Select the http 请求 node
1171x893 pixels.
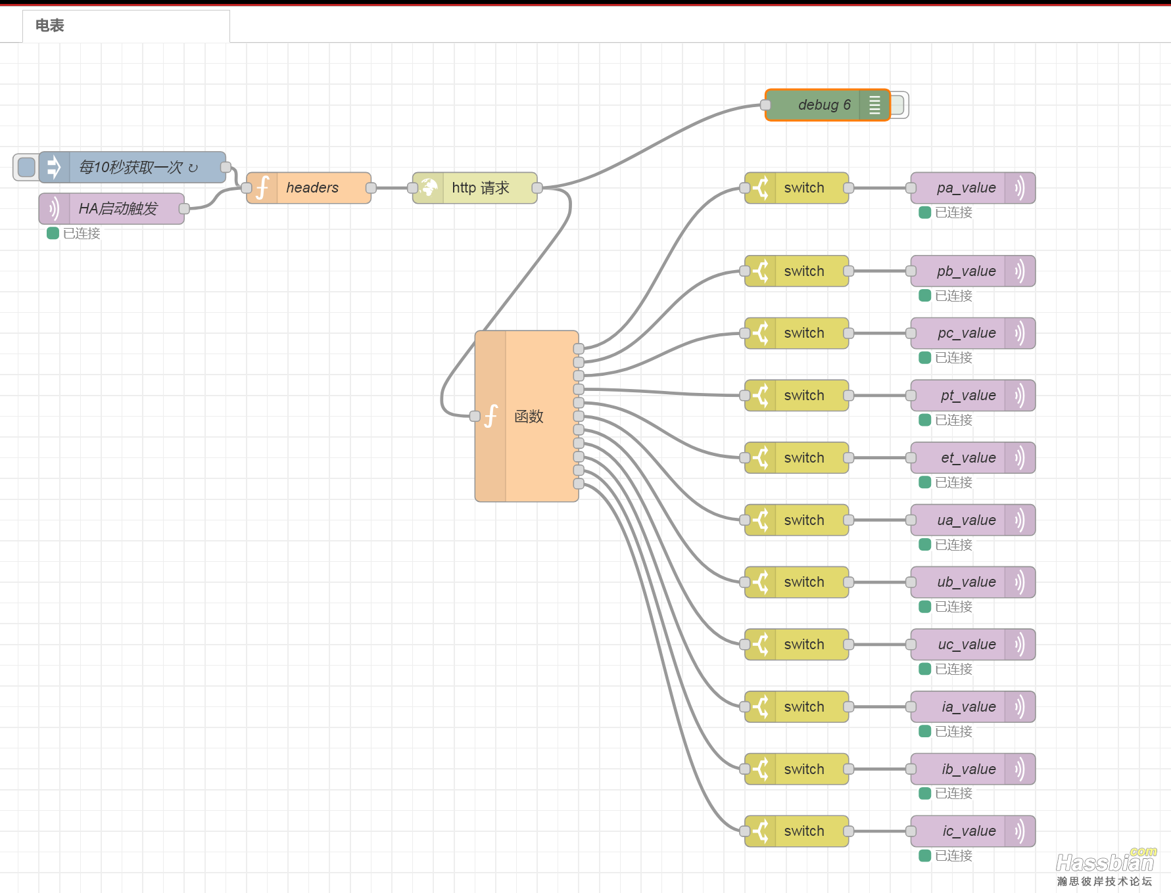(x=475, y=188)
